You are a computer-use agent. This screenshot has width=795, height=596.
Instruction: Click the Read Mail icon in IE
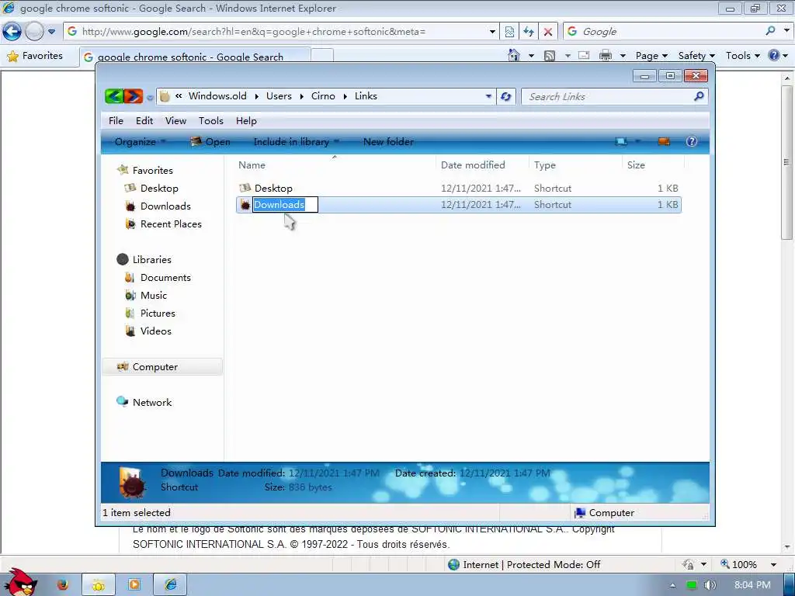[584, 55]
